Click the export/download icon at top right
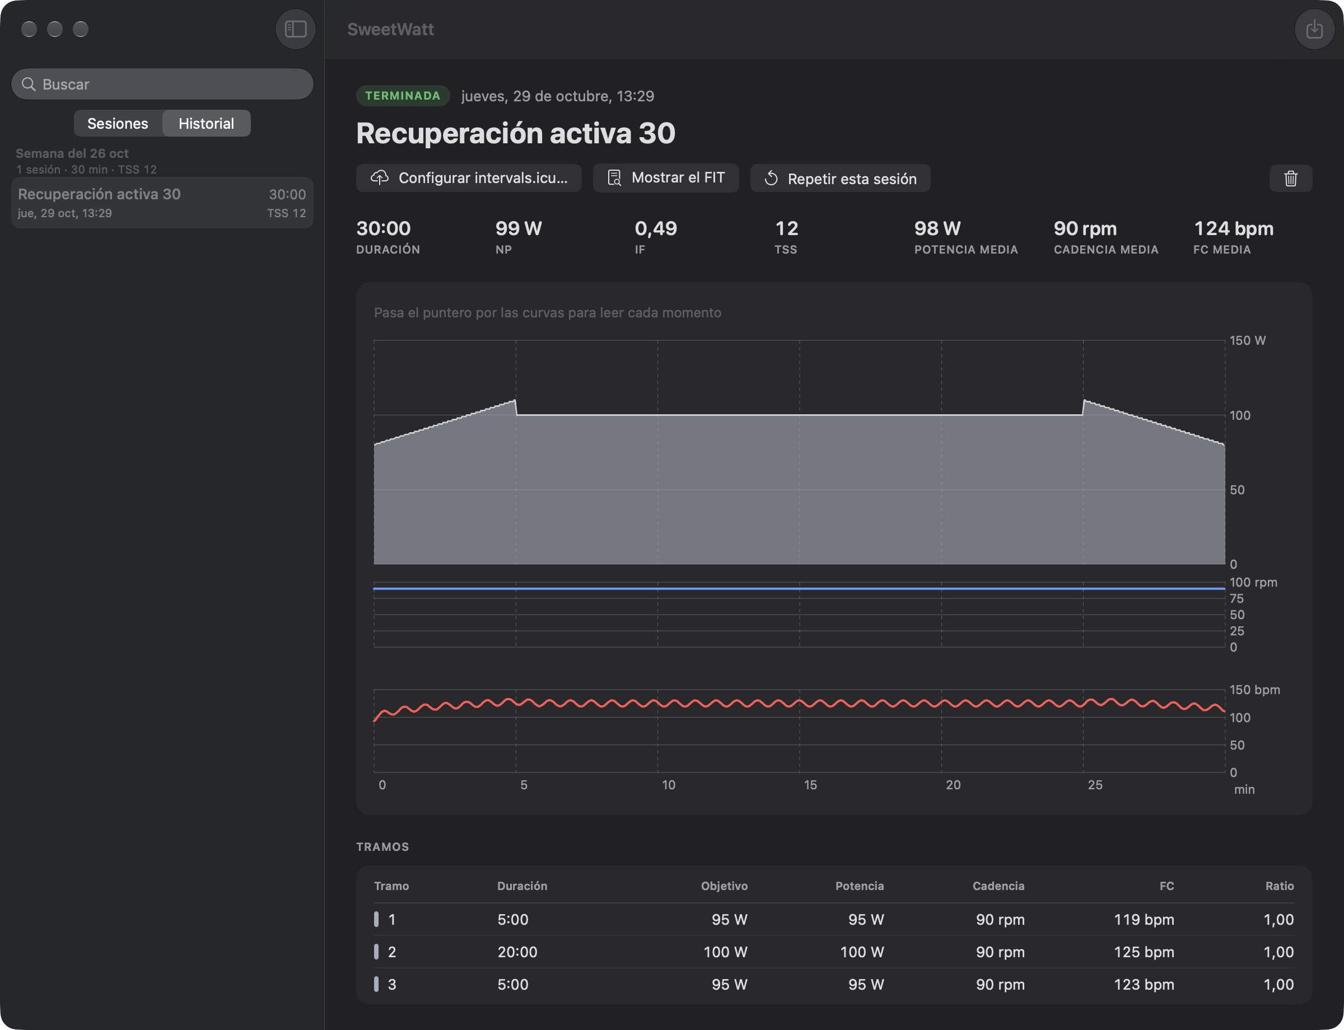The height and width of the screenshot is (1030, 1344). click(1314, 29)
